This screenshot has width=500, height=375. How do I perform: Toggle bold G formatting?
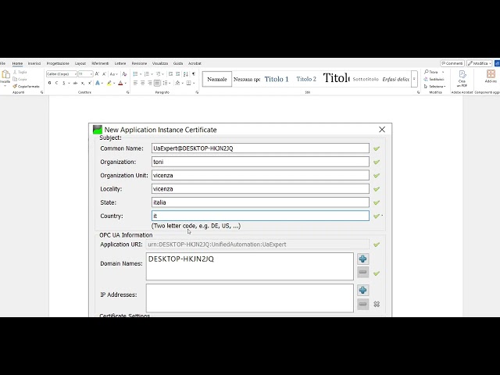click(x=49, y=83)
